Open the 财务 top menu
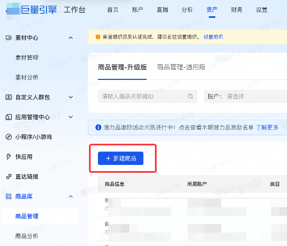Screen dimensions: 287x246 point(237,10)
